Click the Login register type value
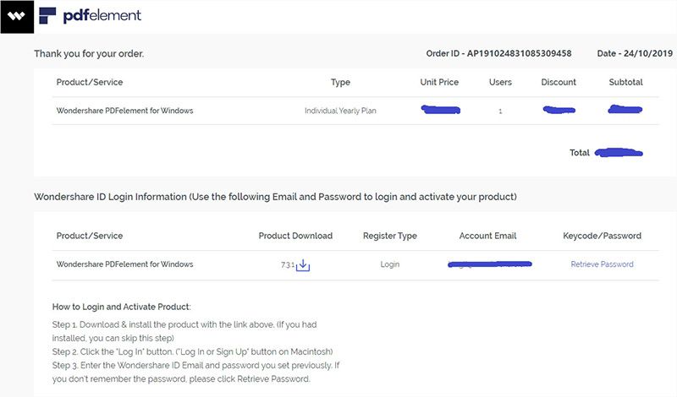This screenshot has width=677, height=397. 389,264
